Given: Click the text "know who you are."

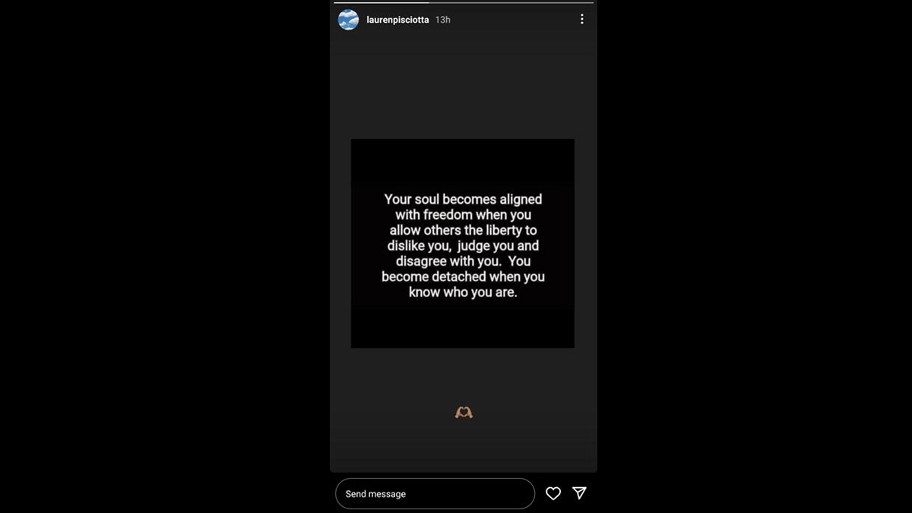Looking at the screenshot, I should pos(463,292).
